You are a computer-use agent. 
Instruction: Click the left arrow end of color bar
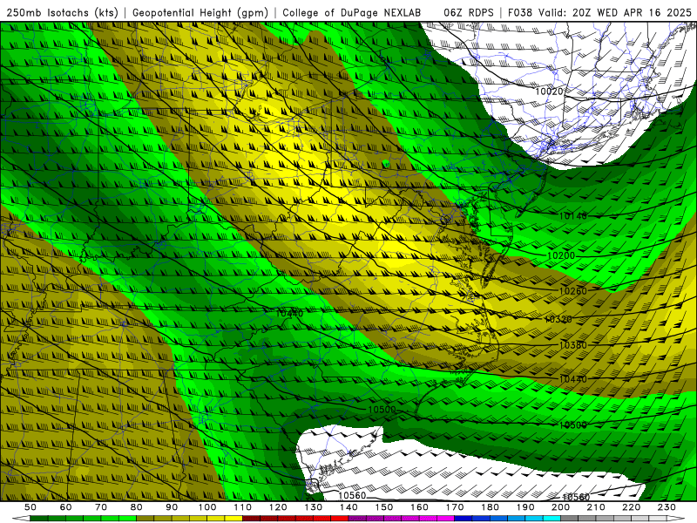[21, 518]
